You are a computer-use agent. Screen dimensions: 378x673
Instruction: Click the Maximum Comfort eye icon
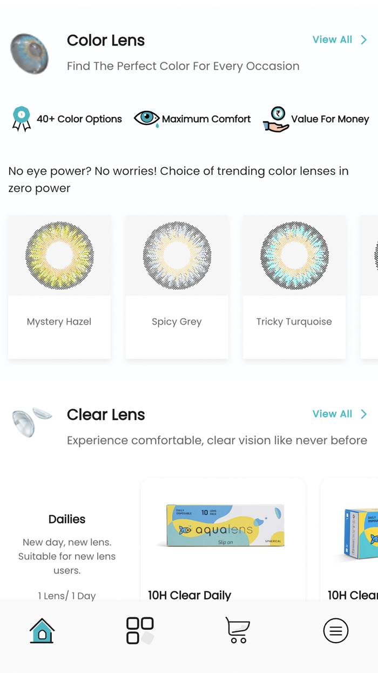tap(146, 118)
